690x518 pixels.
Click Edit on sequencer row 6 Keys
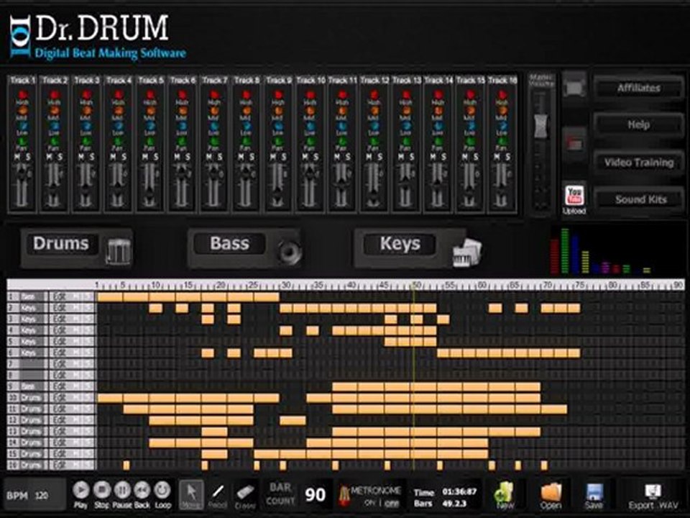coord(60,353)
